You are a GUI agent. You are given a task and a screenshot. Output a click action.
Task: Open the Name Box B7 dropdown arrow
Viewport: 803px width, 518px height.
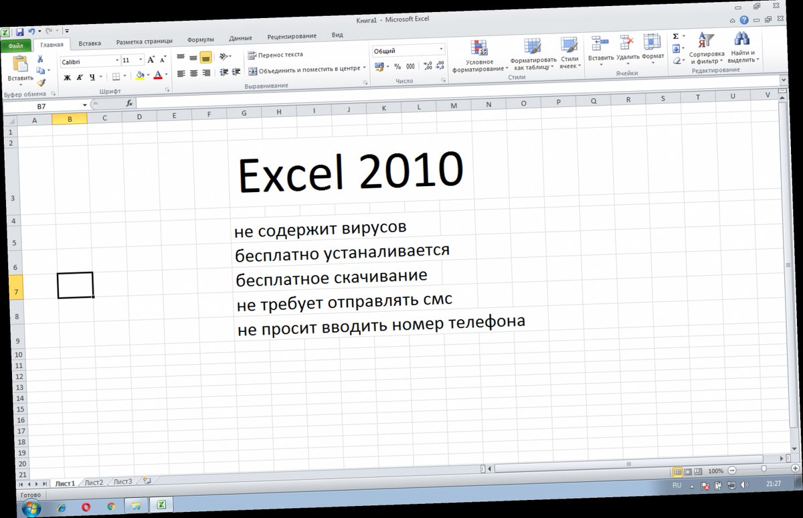pyautogui.click(x=85, y=106)
